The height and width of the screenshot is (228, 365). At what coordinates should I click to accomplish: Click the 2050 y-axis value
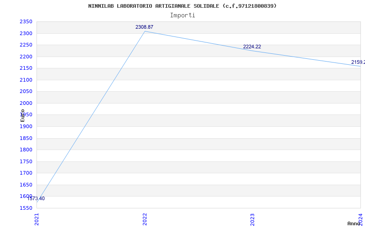tap(26, 92)
